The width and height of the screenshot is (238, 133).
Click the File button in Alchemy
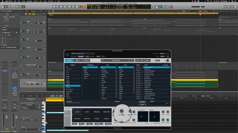point(137,61)
